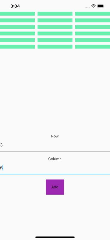
Task: Tap the 3:04 clock in status bar
Action: pos(15,6)
